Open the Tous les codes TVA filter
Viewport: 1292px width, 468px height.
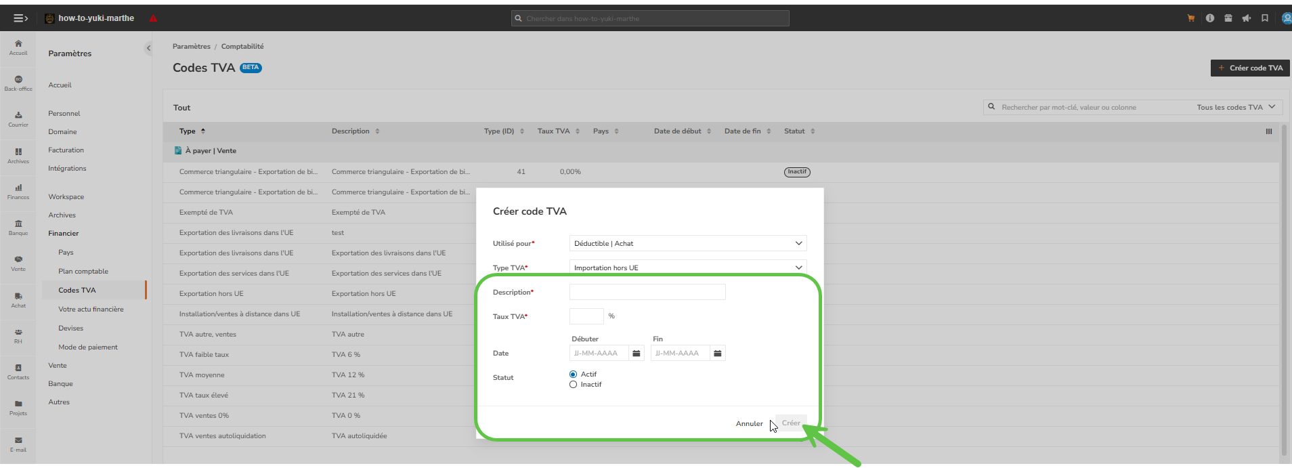tap(1236, 107)
